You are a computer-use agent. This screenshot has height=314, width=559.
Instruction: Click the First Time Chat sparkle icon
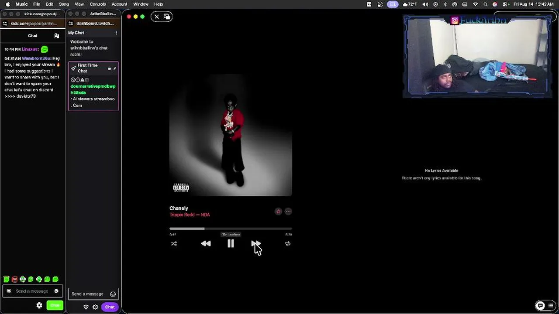click(x=73, y=68)
